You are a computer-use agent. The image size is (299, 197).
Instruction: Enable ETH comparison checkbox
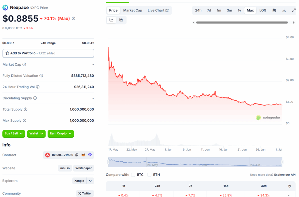(149, 175)
